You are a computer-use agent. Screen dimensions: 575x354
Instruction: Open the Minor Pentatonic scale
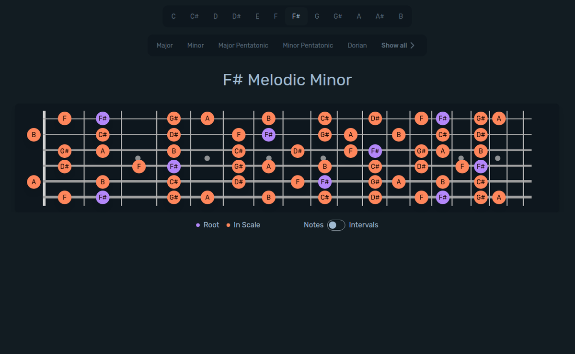[x=308, y=45]
